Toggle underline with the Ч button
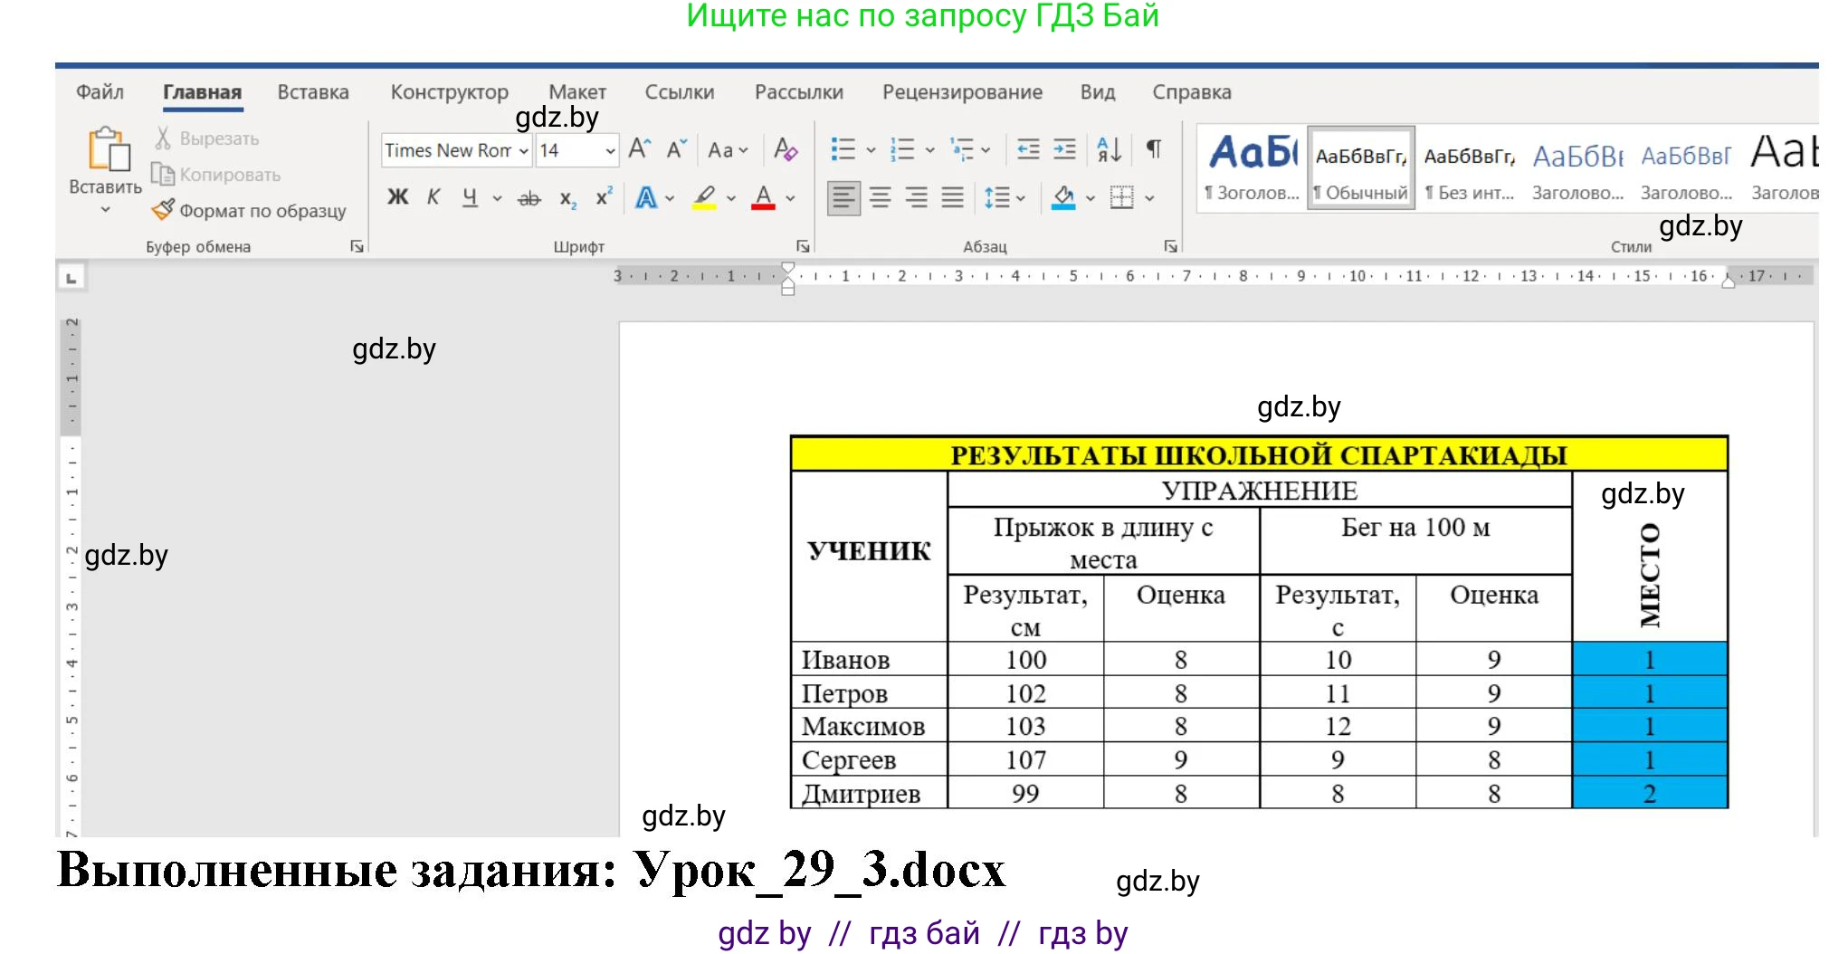 468,197
